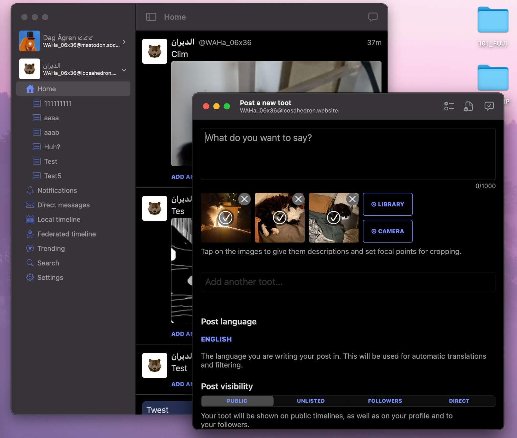Viewport: 517px width, 438px height.
Task: Expand the Dag Ågren account chevron
Action: [124, 42]
